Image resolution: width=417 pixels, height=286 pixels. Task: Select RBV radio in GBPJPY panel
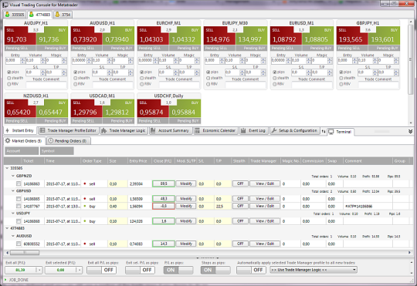[341, 84]
